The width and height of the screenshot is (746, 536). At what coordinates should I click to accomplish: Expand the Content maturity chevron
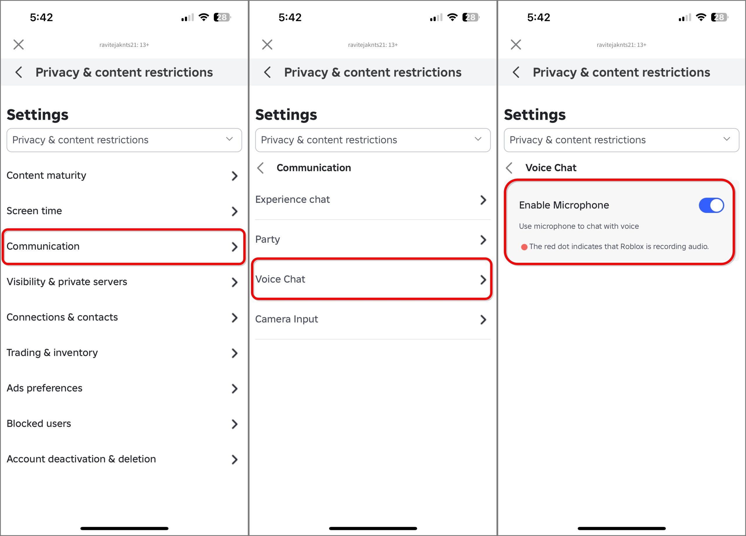pos(234,176)
